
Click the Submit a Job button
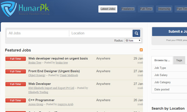click(170, 31)
